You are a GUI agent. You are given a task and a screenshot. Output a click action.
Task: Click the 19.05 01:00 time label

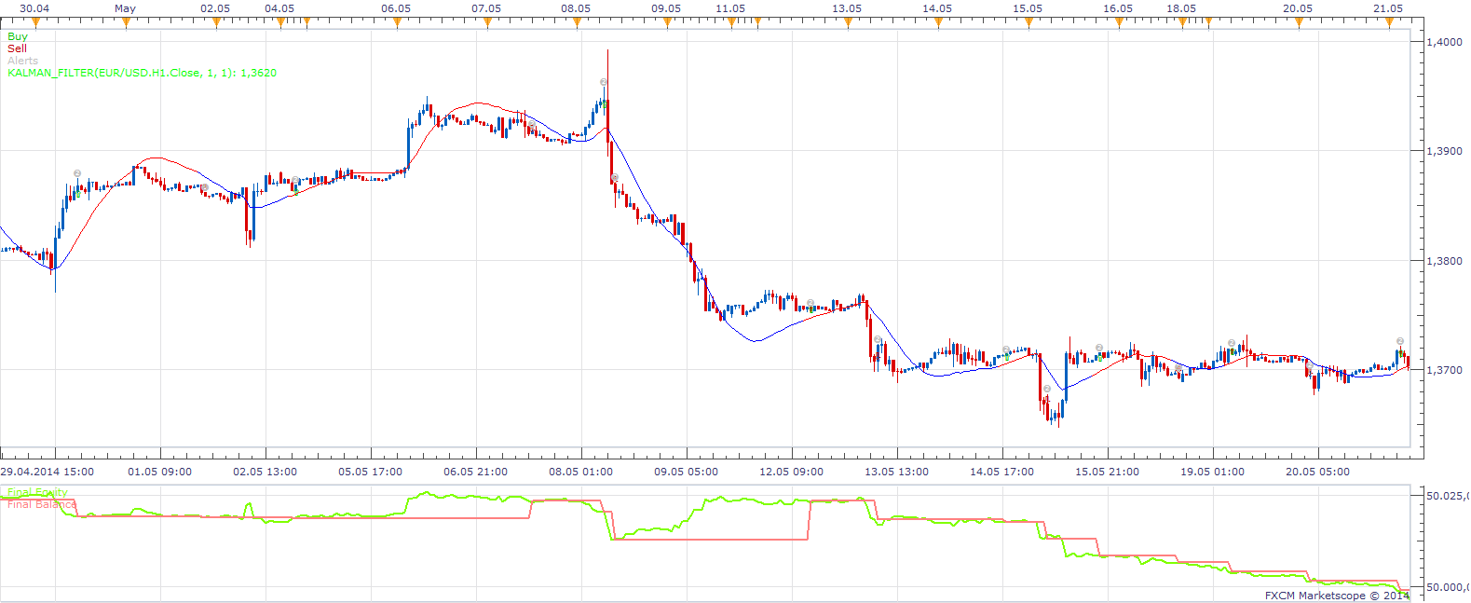click(1213, 472)
